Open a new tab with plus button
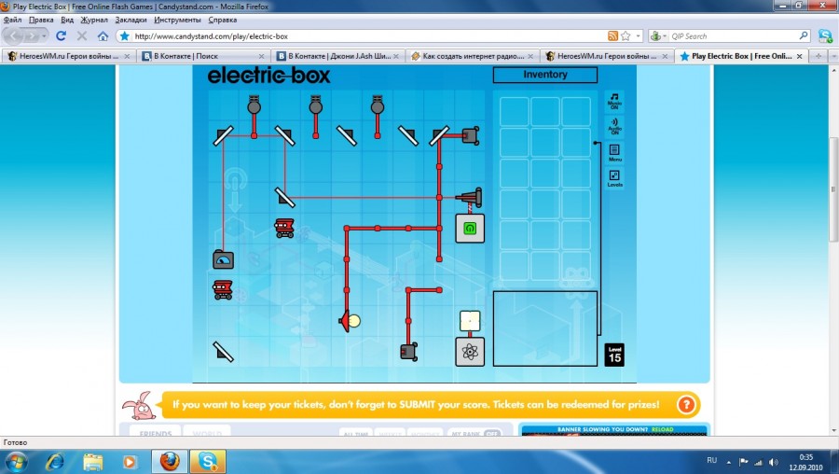 pos(818,56)
